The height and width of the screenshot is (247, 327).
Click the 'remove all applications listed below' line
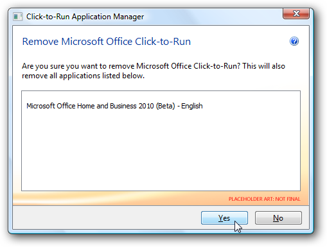click(84, 76)
